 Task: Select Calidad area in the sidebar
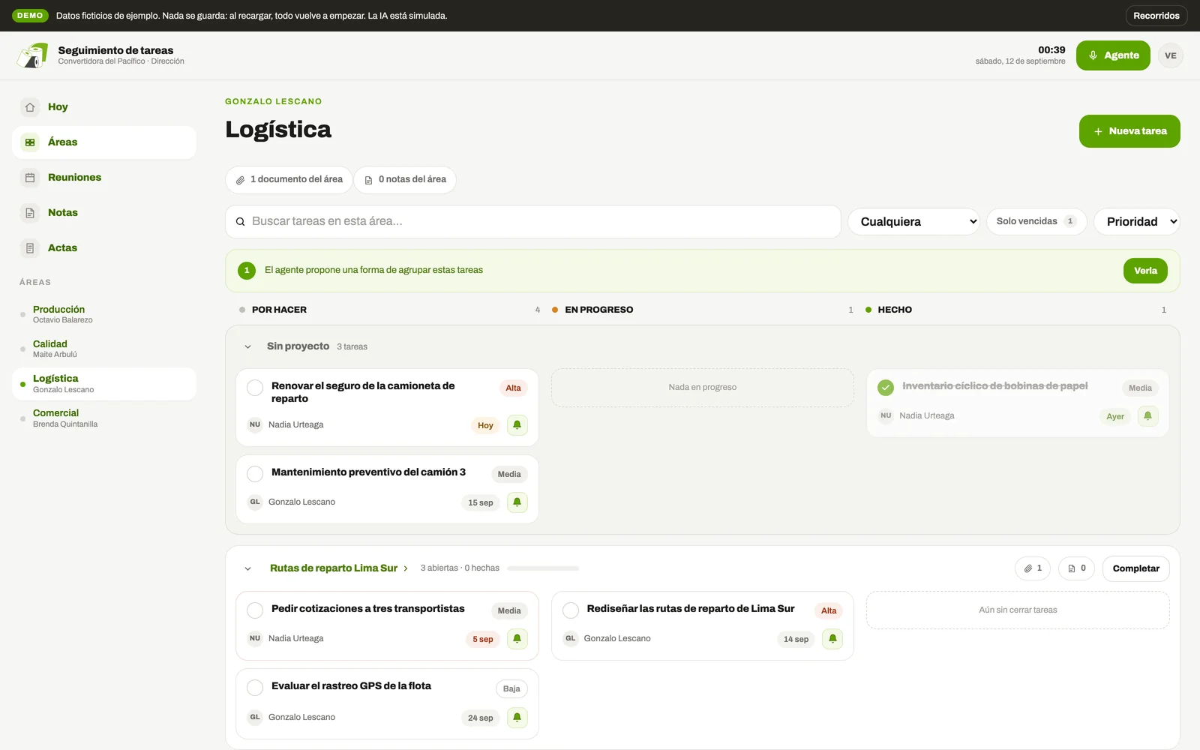coord(104,349)
